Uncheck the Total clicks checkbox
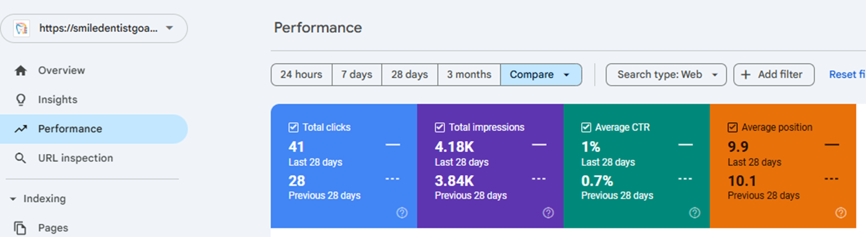 (293, 127)
